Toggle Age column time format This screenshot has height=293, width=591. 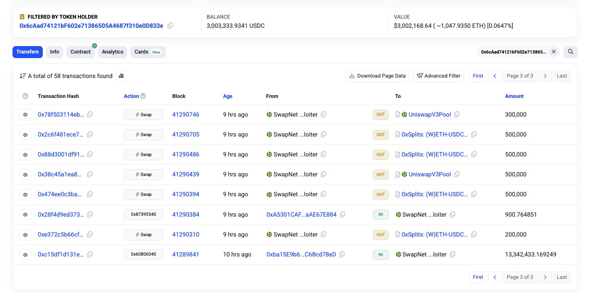click(x=228, y=96)
